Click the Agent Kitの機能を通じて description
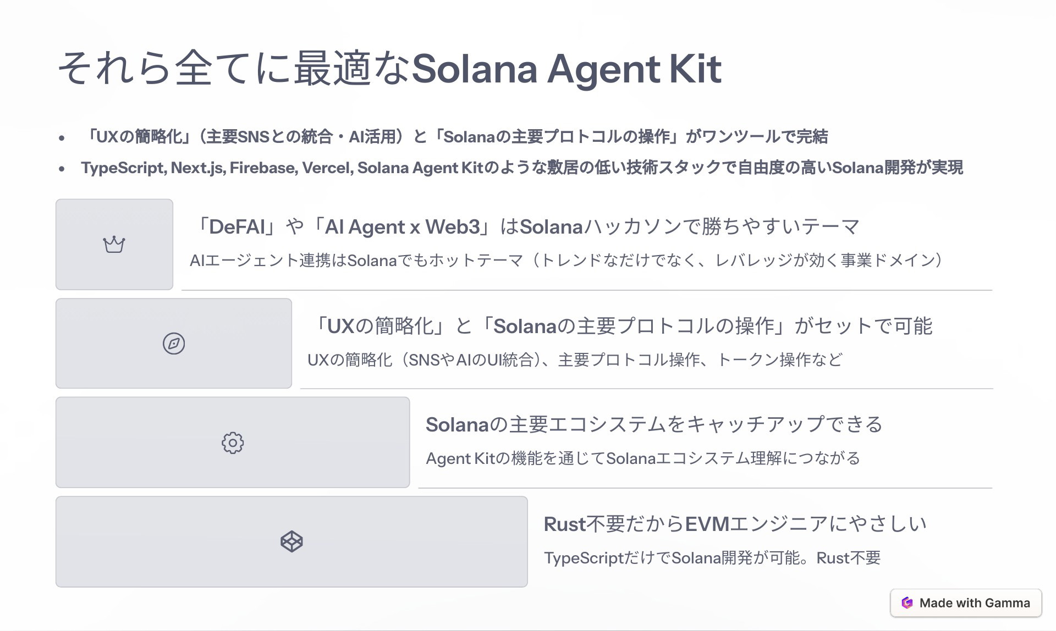 pyautogui.click(x=643, y=458)
